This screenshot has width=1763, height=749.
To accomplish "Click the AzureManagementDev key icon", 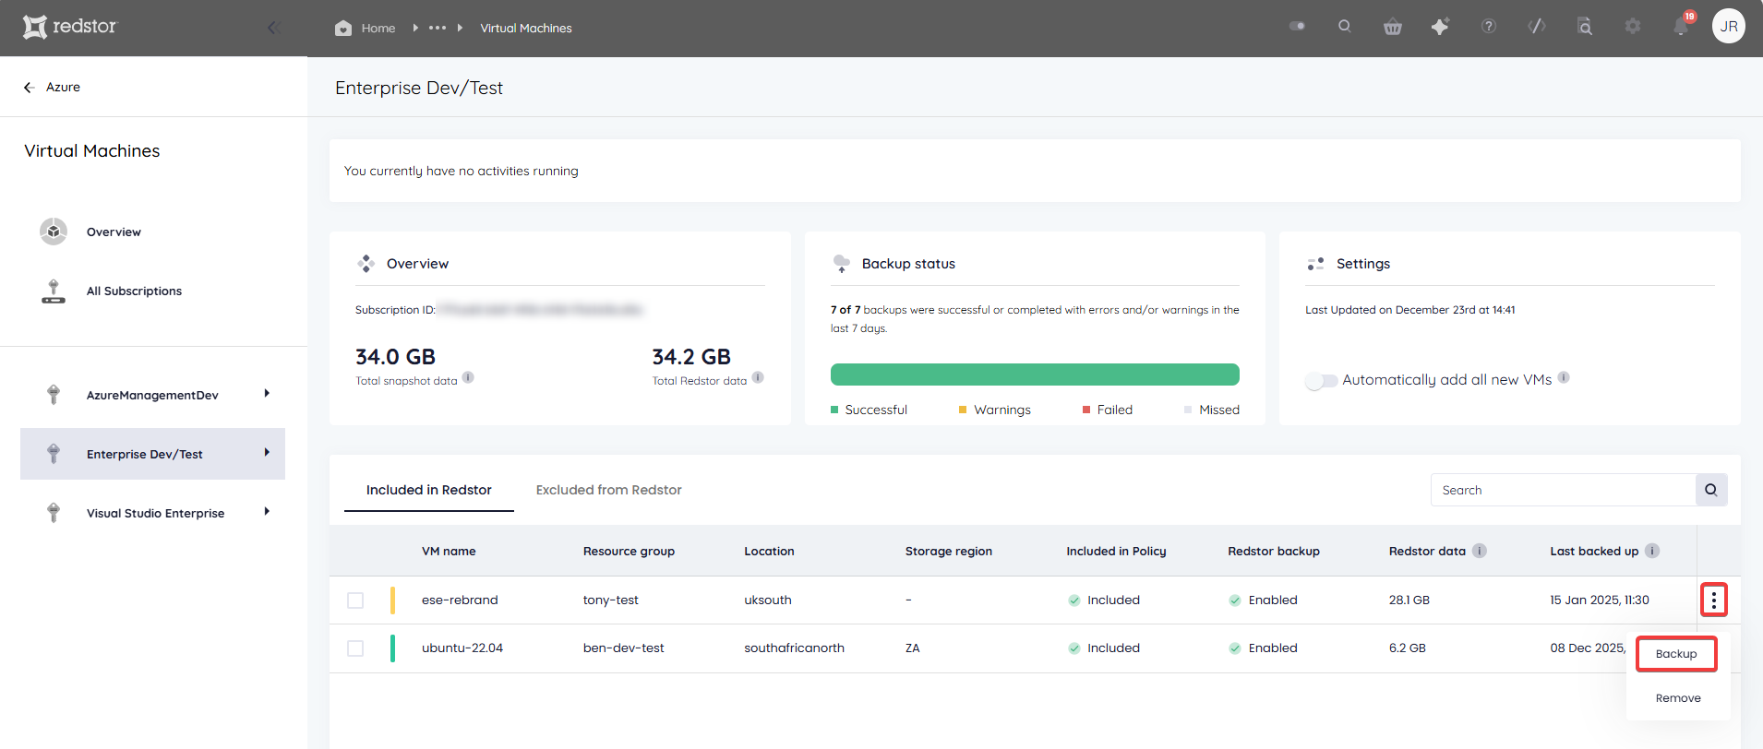I will [x=54, y=395].
